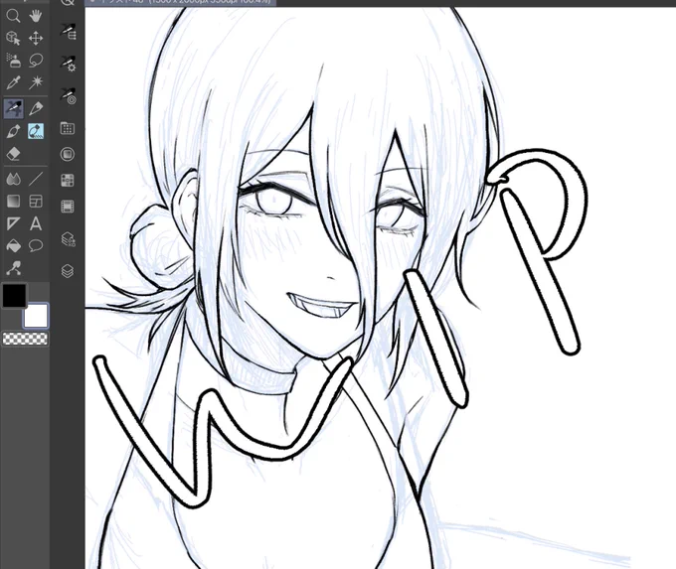Select the Blend tool
The image size is (676, 569).
click(13, 179)
